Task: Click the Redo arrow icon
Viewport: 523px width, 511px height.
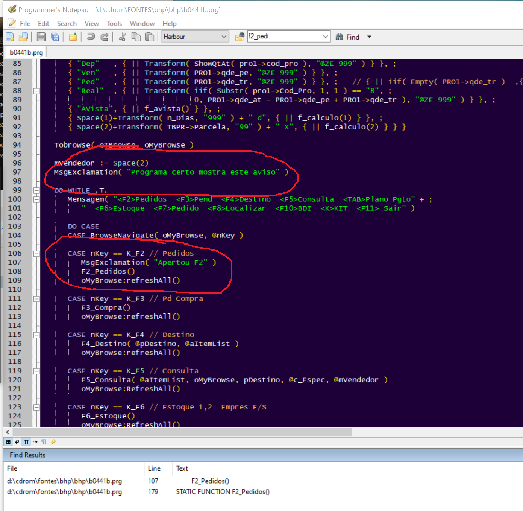Action: [x=105, y=37]
